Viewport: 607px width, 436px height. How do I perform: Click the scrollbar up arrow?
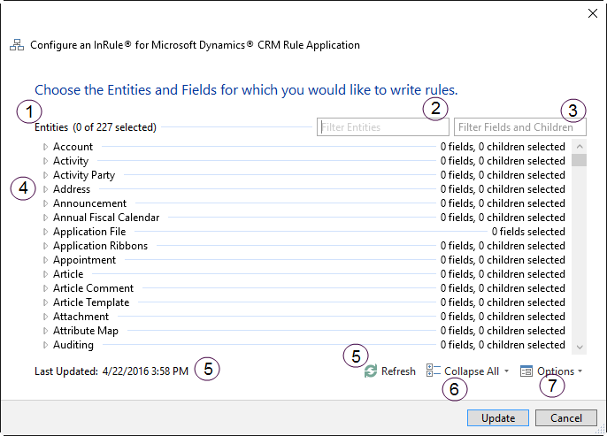click(580, 146)
